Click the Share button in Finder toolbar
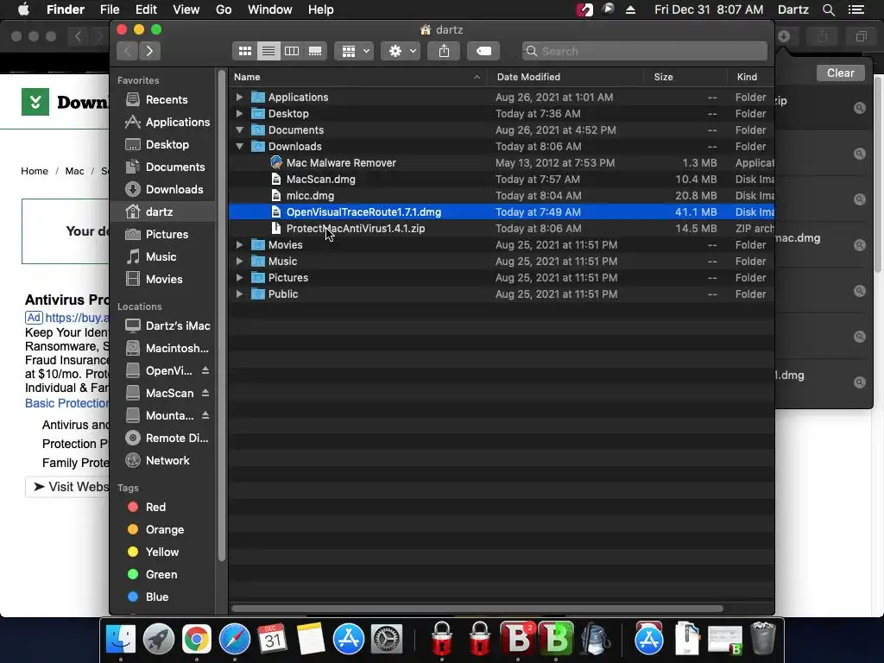This screenshot has width=884, height=663. pos(445,51)
